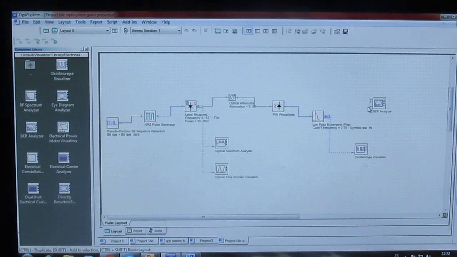457x257 pixels.
Task: Select the Low Pass Butterworth Filter block
Action: pyautogui.click(x=318, y=116)
